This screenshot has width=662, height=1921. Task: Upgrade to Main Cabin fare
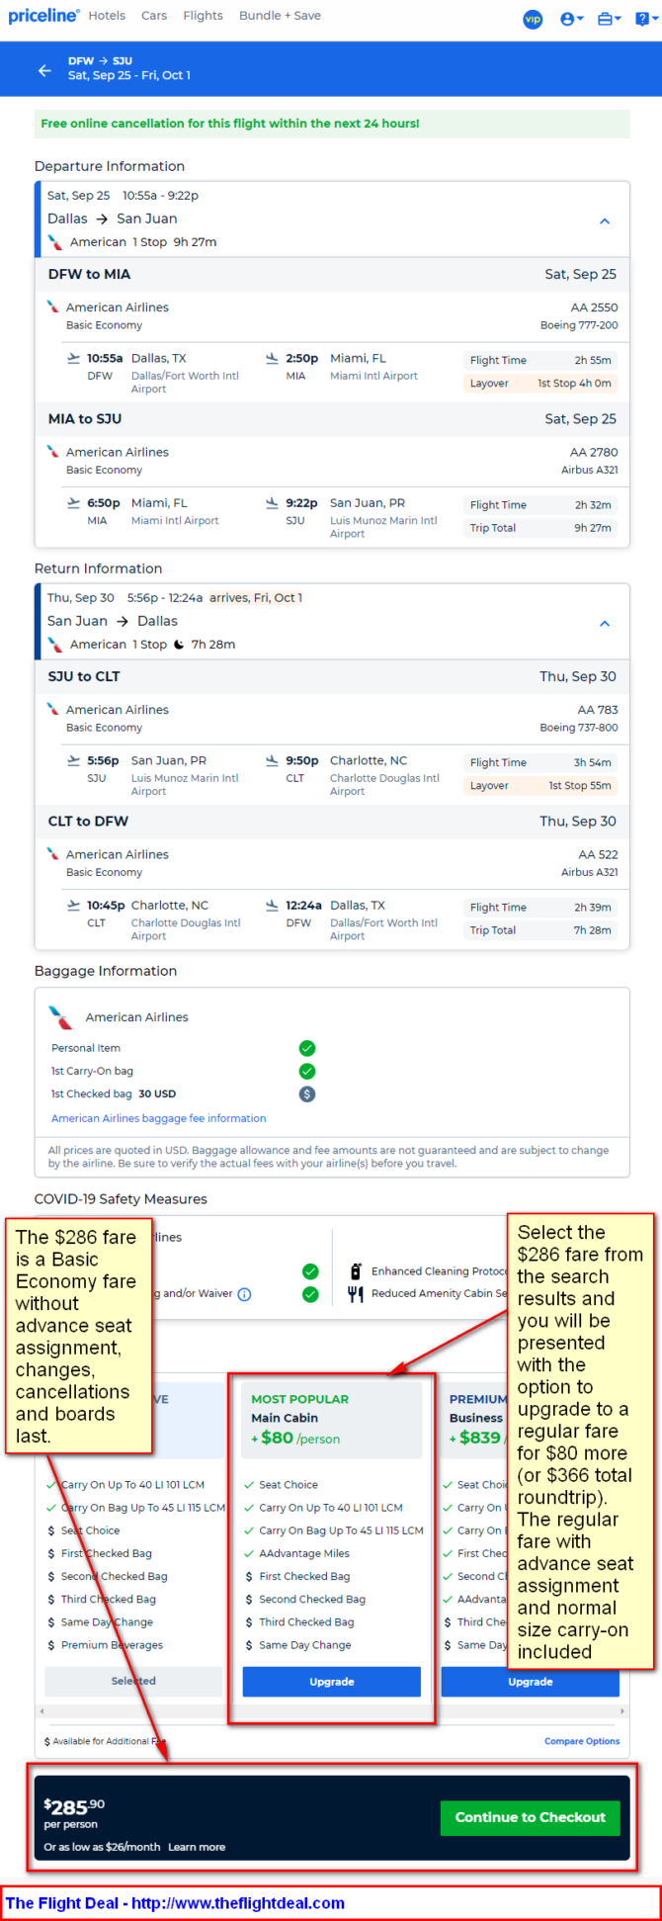coord(332,1681)
